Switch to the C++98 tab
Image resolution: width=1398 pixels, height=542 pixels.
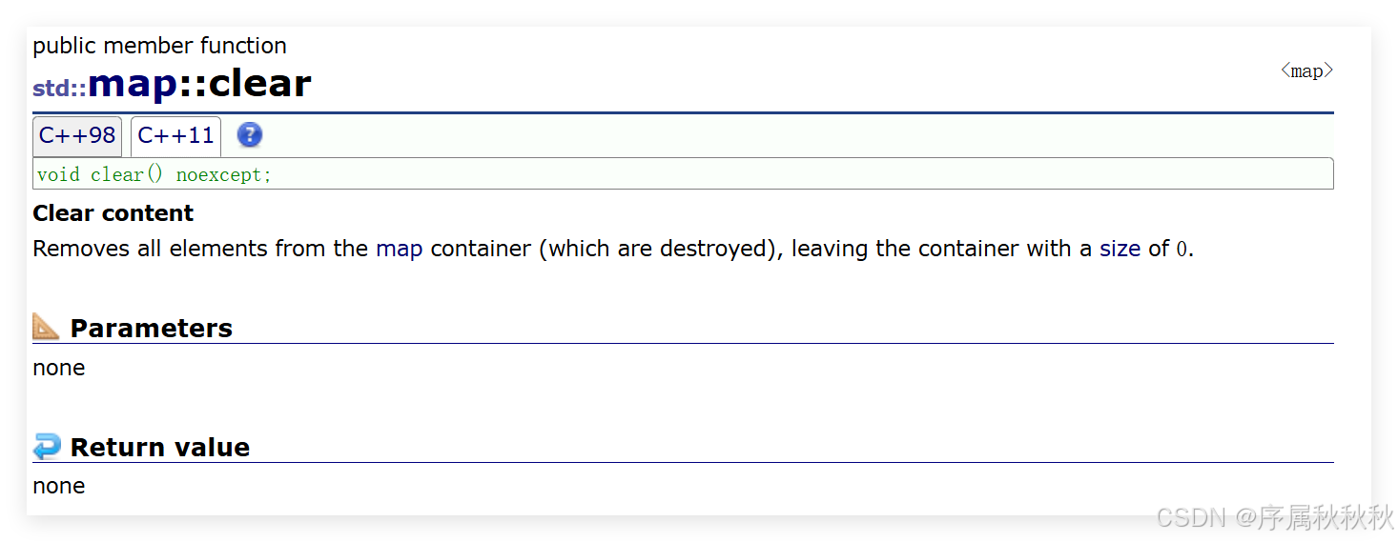[x=77, y=135]
